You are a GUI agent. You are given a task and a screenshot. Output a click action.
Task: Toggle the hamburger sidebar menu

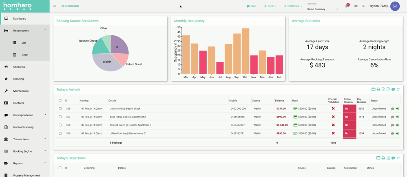tap(55, 6)
